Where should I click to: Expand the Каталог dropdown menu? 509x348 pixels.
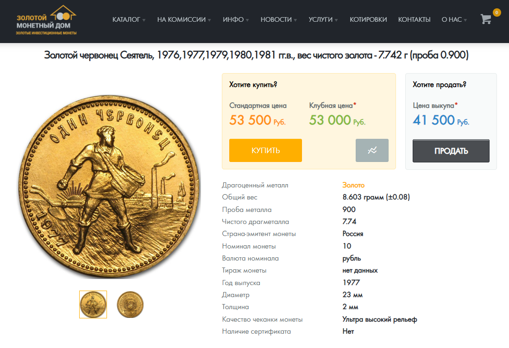(x=129, y=19)
